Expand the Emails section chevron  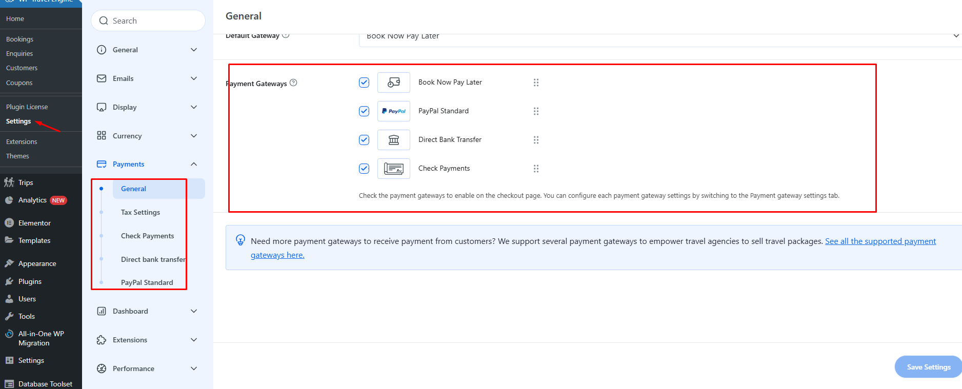pos(194,78)
